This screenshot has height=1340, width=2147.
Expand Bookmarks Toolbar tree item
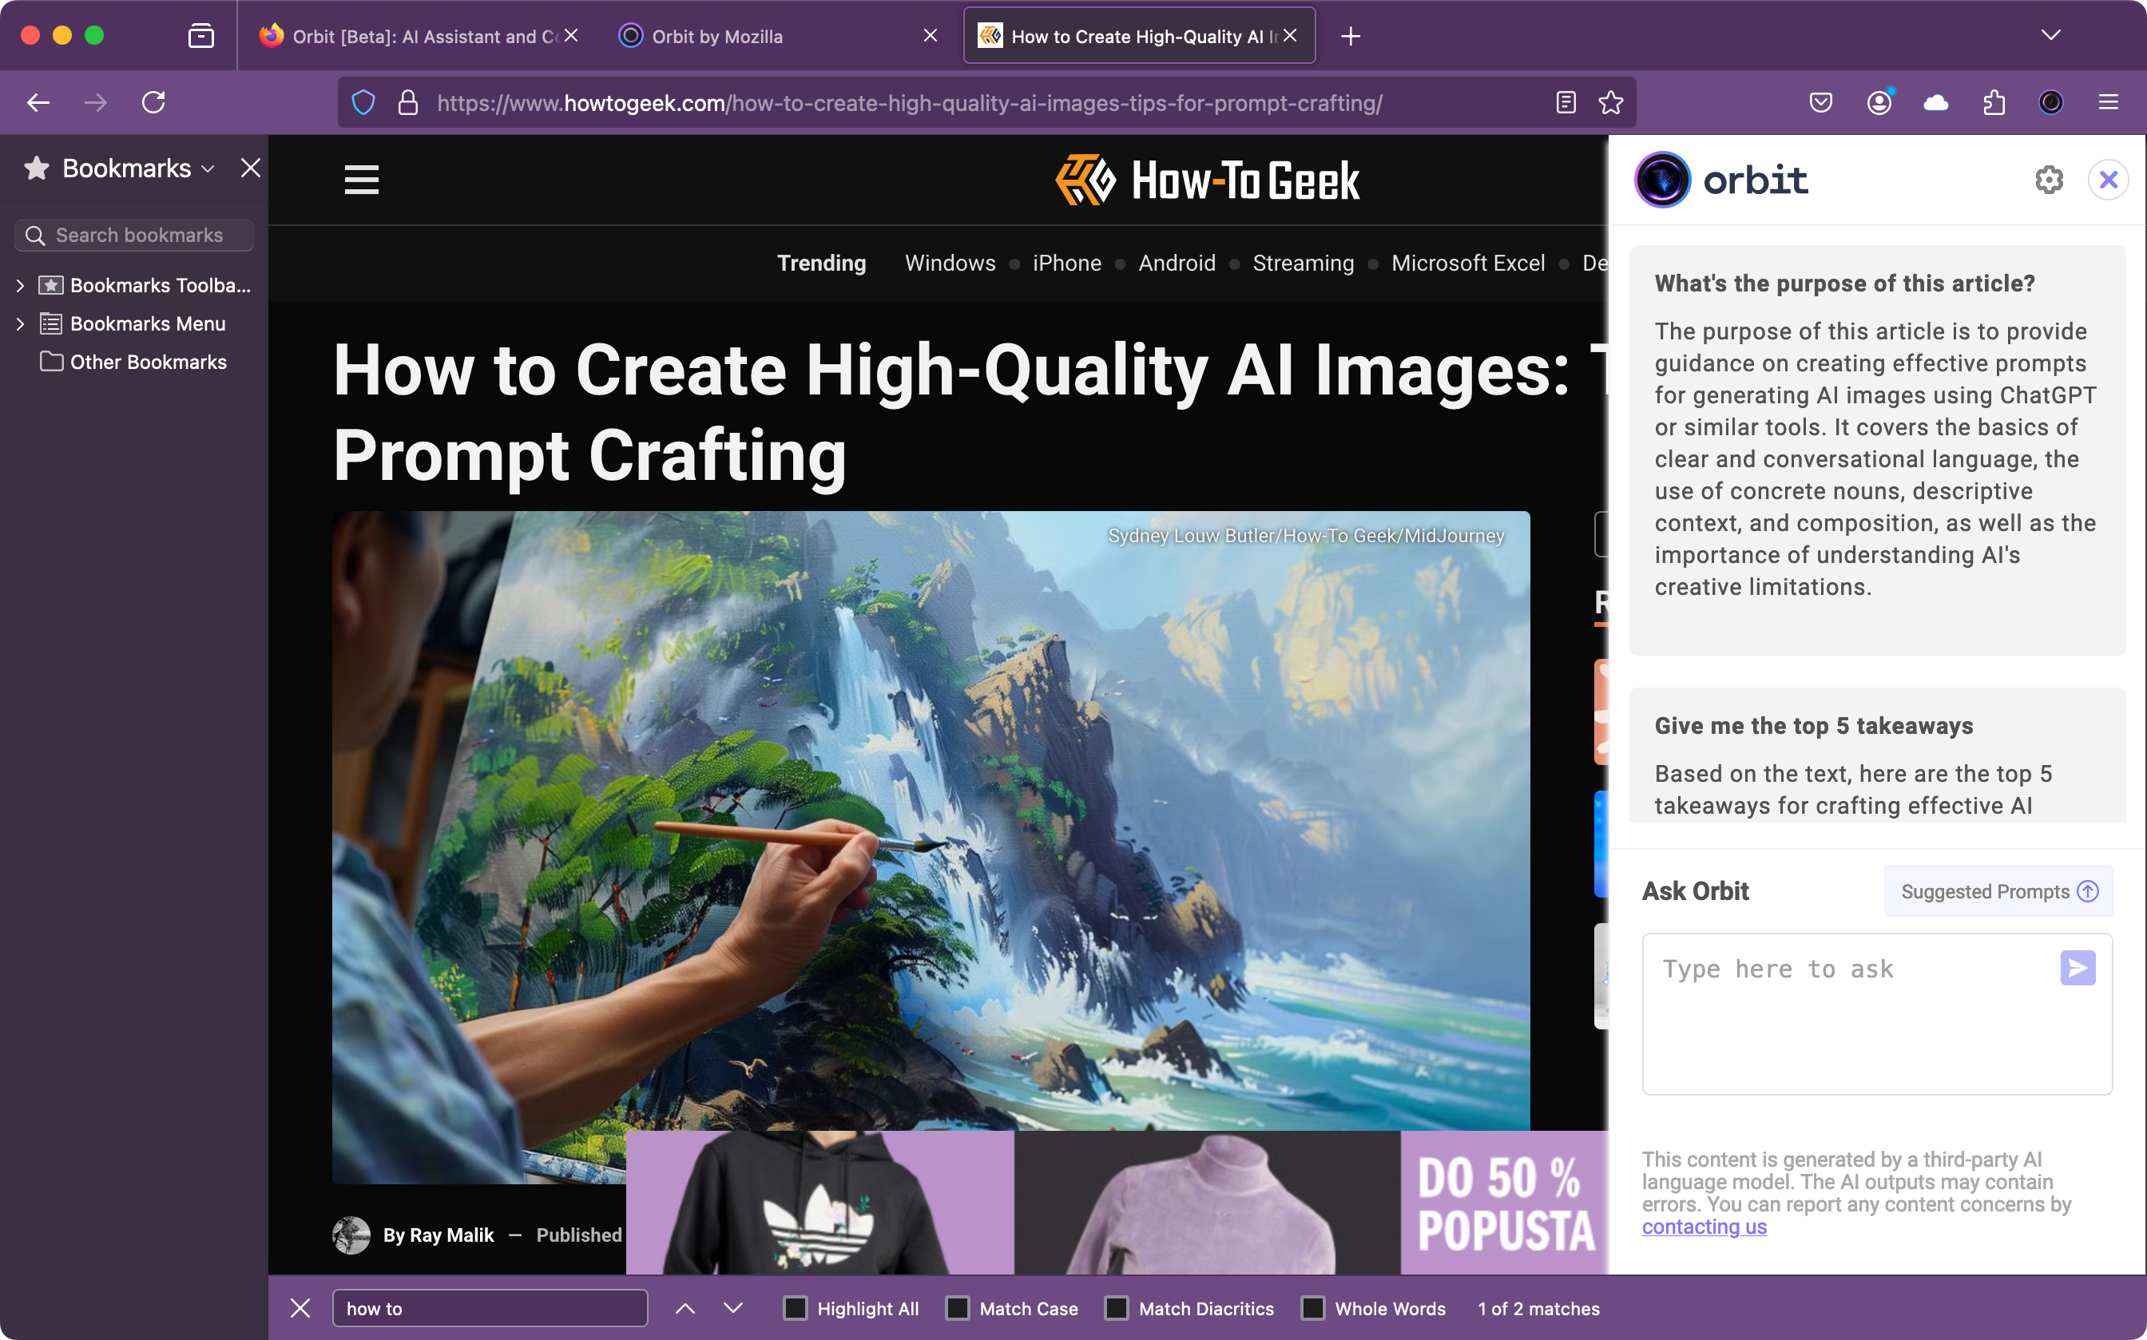coord(18,286)
